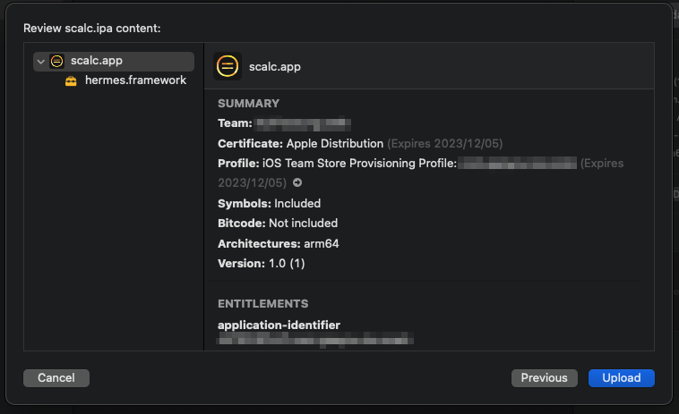This screenshot has width=679, height=414.
Task: Click the Review scalc.ipa content heading
Action: 91,29
